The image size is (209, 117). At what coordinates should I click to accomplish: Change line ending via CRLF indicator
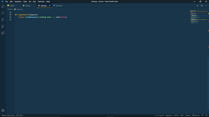click(x=182, y=115)
